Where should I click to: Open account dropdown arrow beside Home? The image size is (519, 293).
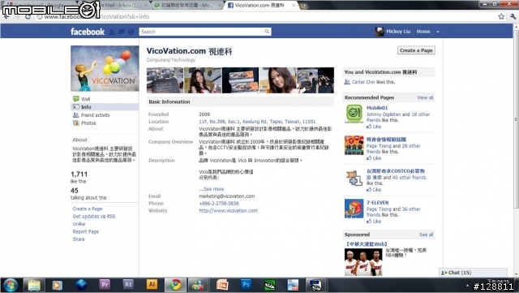[438, 32]
